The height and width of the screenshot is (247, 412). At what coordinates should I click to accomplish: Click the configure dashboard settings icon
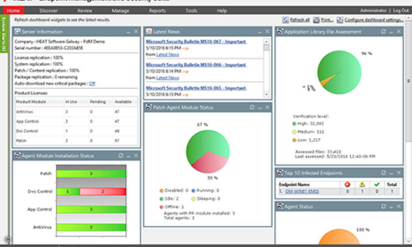[x=340, y=20]
